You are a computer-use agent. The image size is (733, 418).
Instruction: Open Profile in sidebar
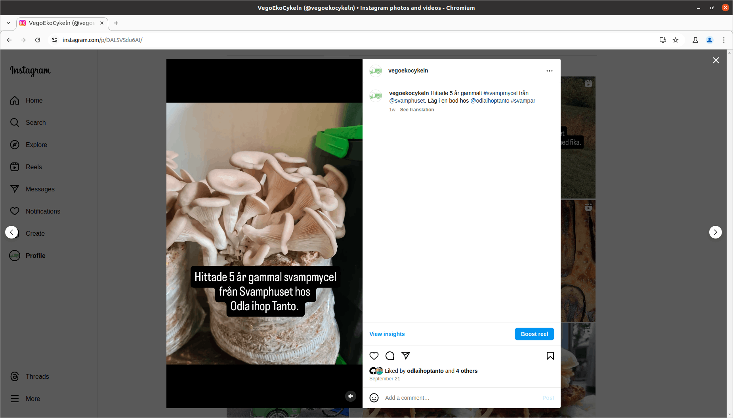(27, 256)
